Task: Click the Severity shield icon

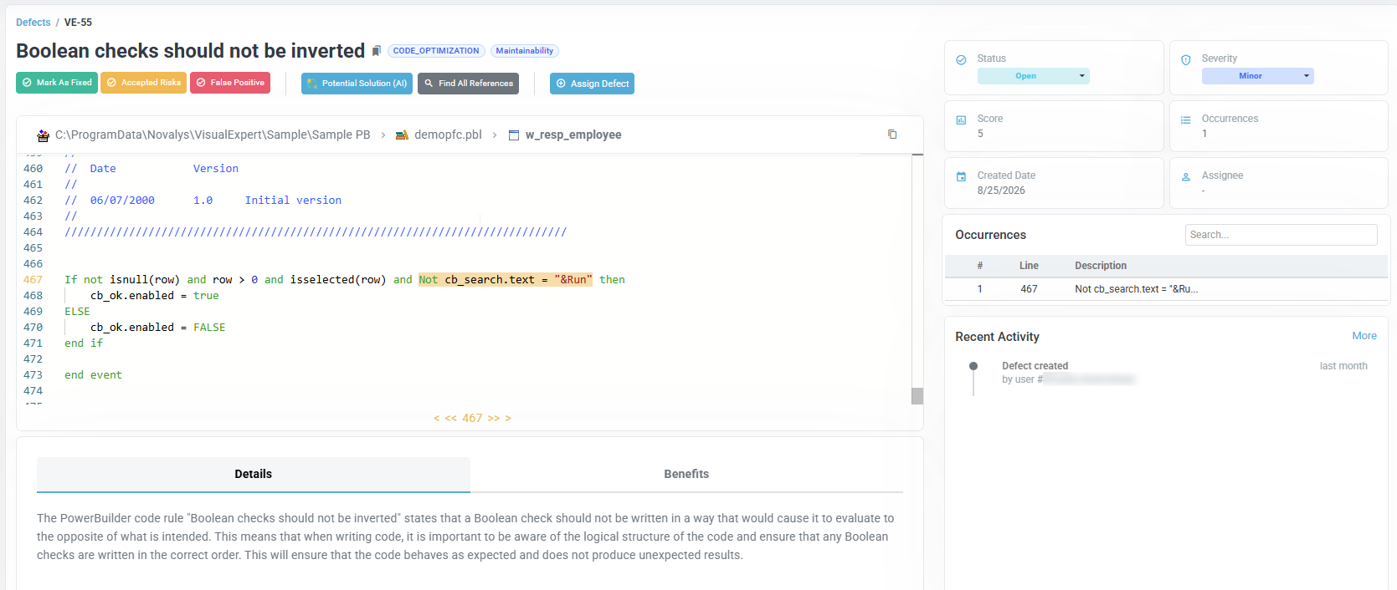Action: click(1185, 59)
